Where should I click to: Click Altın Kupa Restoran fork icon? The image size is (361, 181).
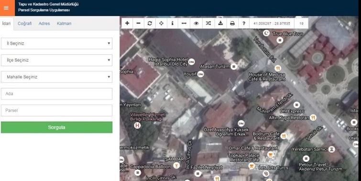(313, 118)
